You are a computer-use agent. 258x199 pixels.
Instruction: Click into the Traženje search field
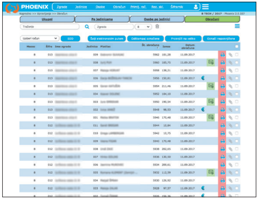[x=50, y=26]
